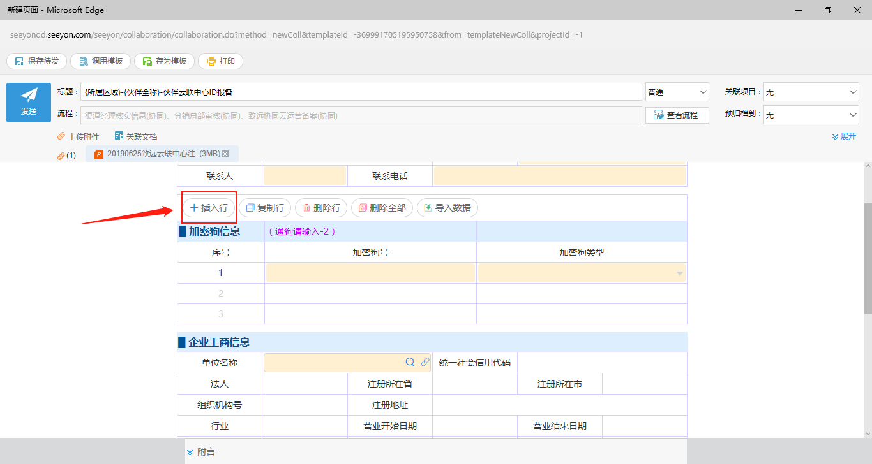The height and width of the screenshot is (464, 872).
Task: Click 保存待发 toolbar button
Action: tap(36, 61)
